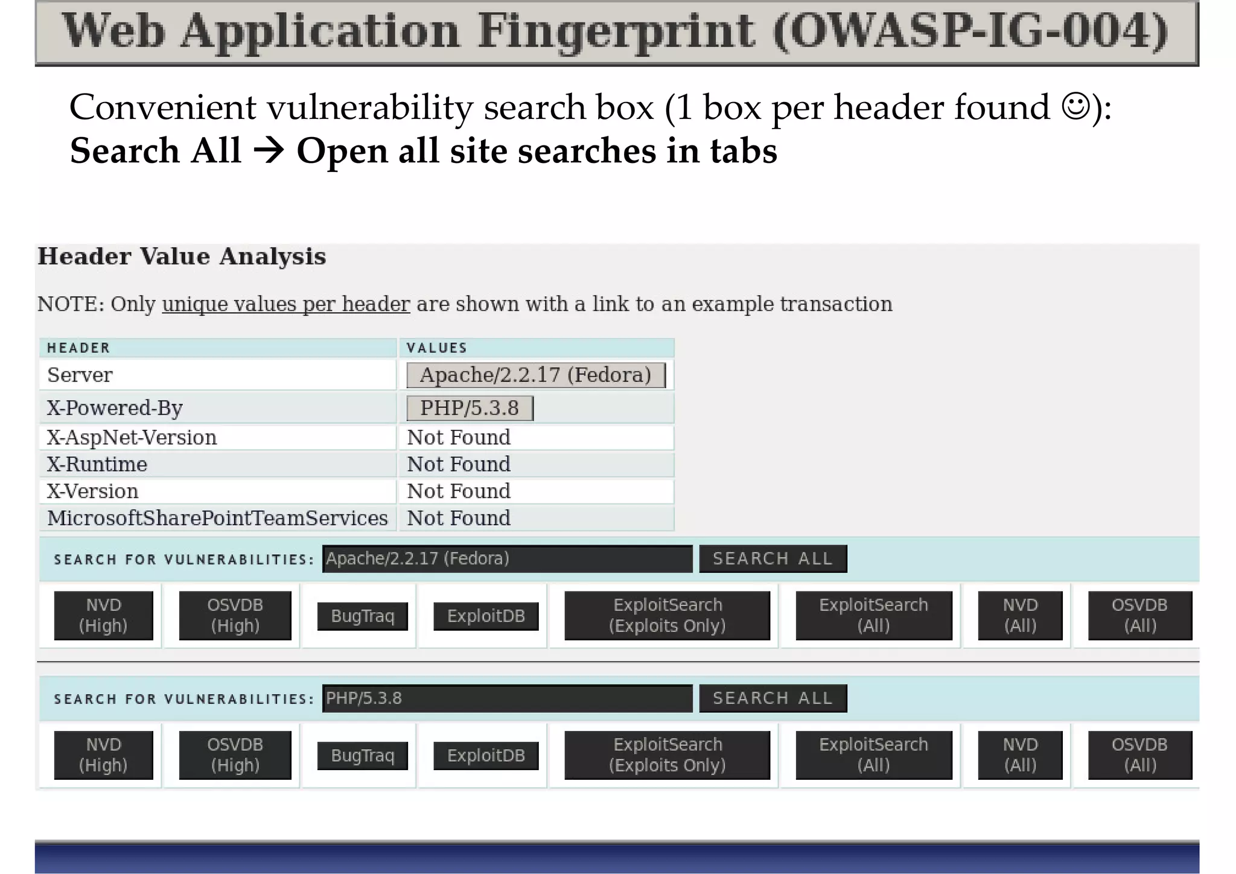Screen dimensions: 1236x874
Task: Click Not Found value for X-AspNet-Version
Action: click(x=537, y=438)
